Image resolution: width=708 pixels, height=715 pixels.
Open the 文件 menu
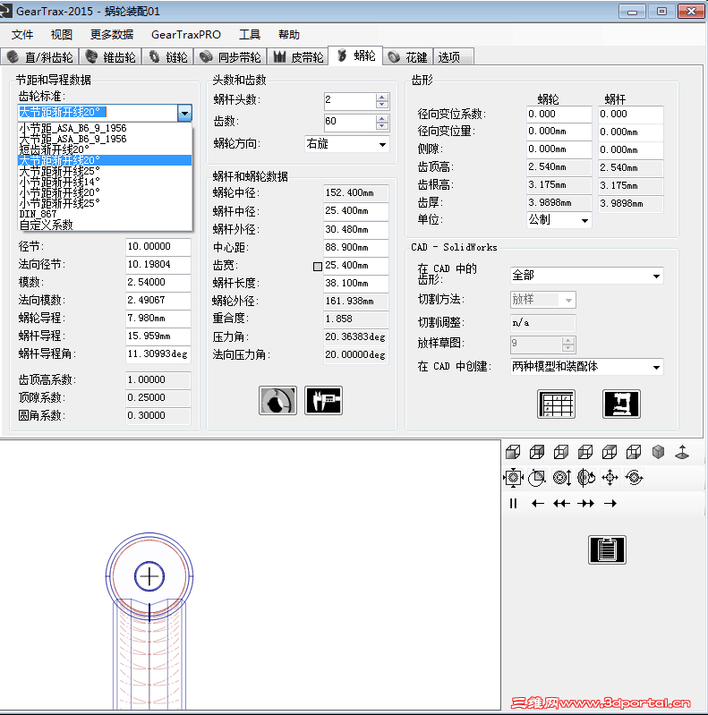22,35
